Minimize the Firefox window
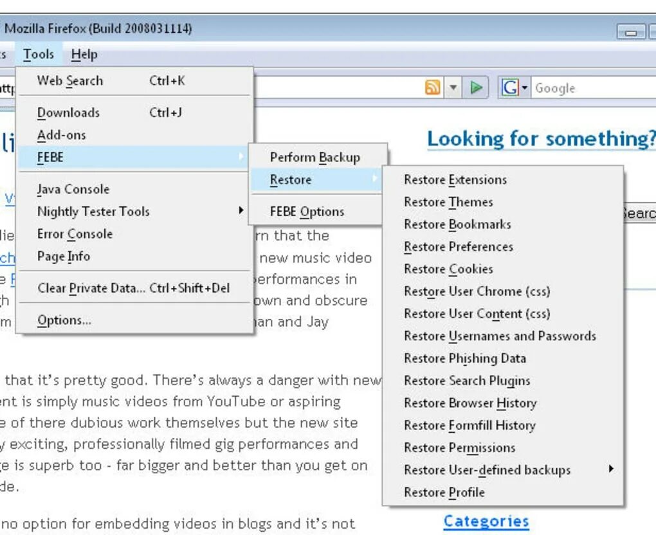 632,32
